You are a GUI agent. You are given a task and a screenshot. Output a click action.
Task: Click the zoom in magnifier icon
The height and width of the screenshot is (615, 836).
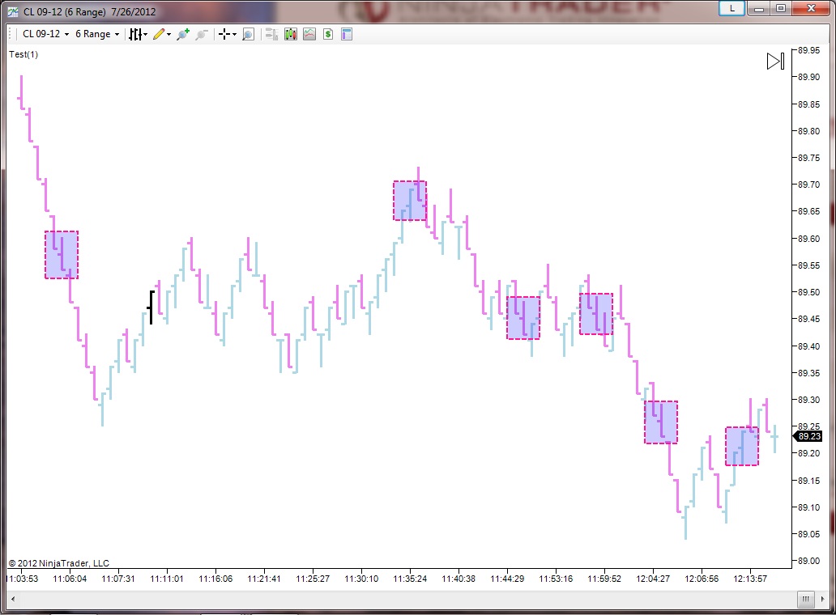point(183,35)
